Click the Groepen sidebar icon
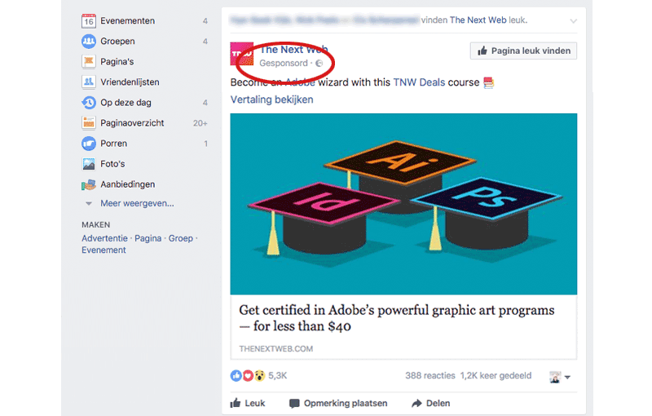Image resolution: width=652 pixels, height=416 pixels. point(89,41)
